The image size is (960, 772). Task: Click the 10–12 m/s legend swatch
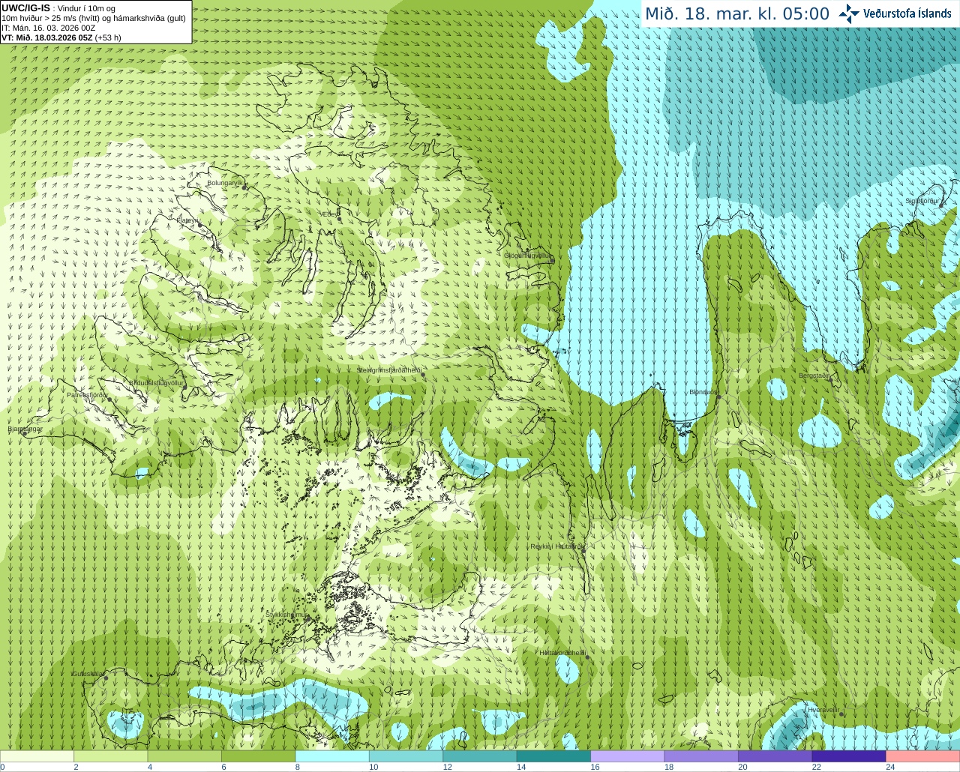coord(406,756)
